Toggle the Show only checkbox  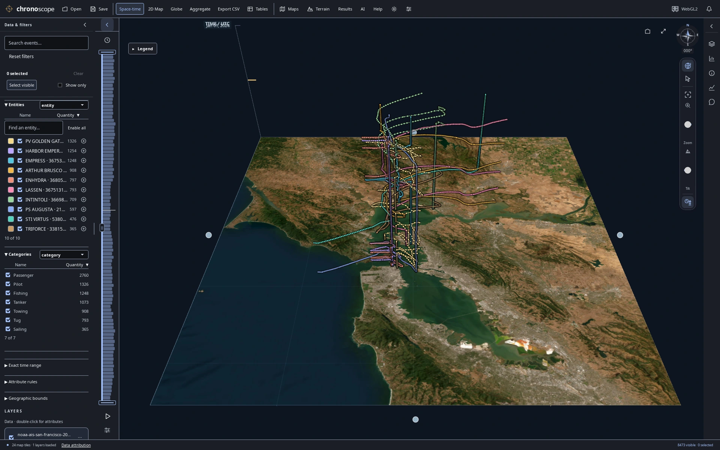[60, 85]
